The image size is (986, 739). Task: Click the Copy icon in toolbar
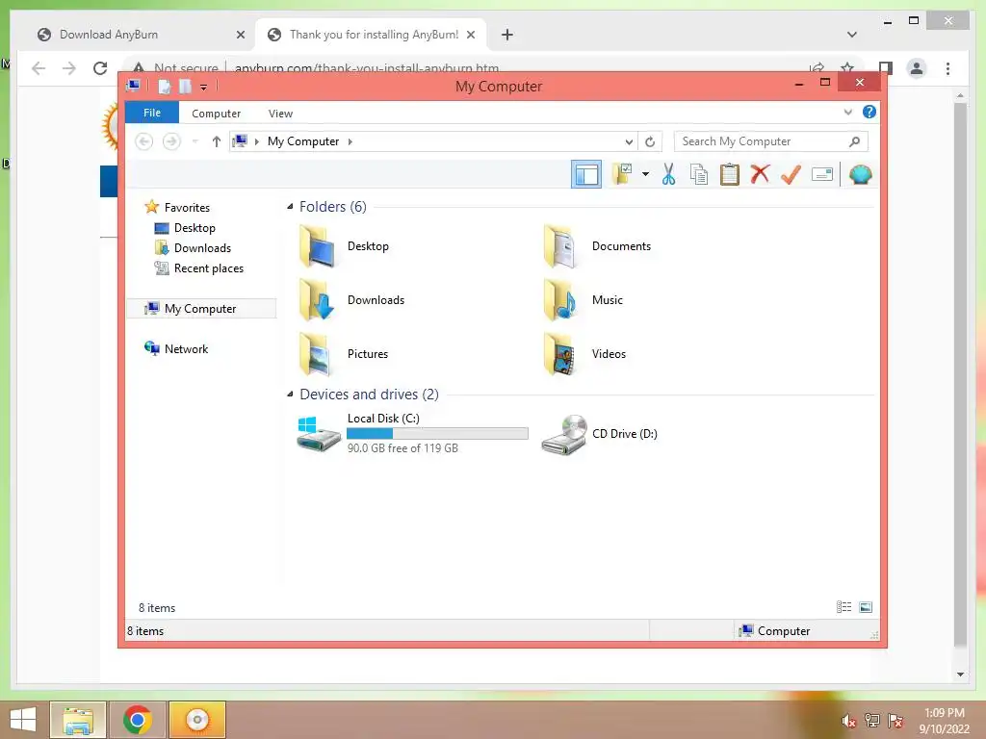(x=699, y=175)
